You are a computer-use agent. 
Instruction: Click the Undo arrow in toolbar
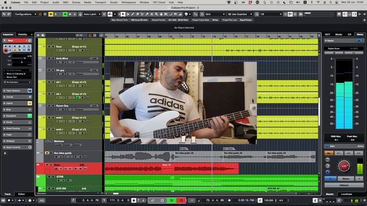click(x=4, y=14)
